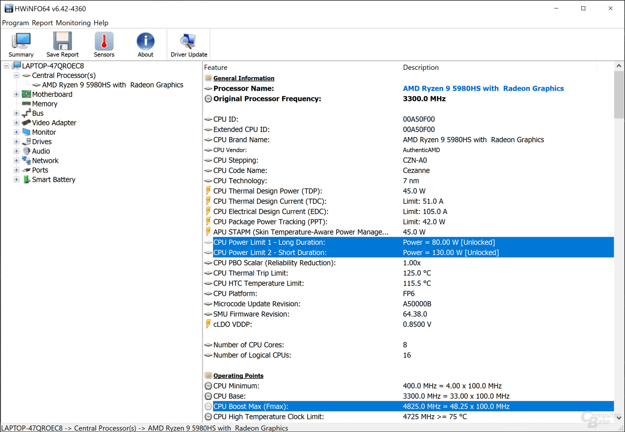Select AMD Ryzen 9 5980HS tree item
Viewport: 625px width, 432px height.
pyautogui.click(x=113, y=85)
